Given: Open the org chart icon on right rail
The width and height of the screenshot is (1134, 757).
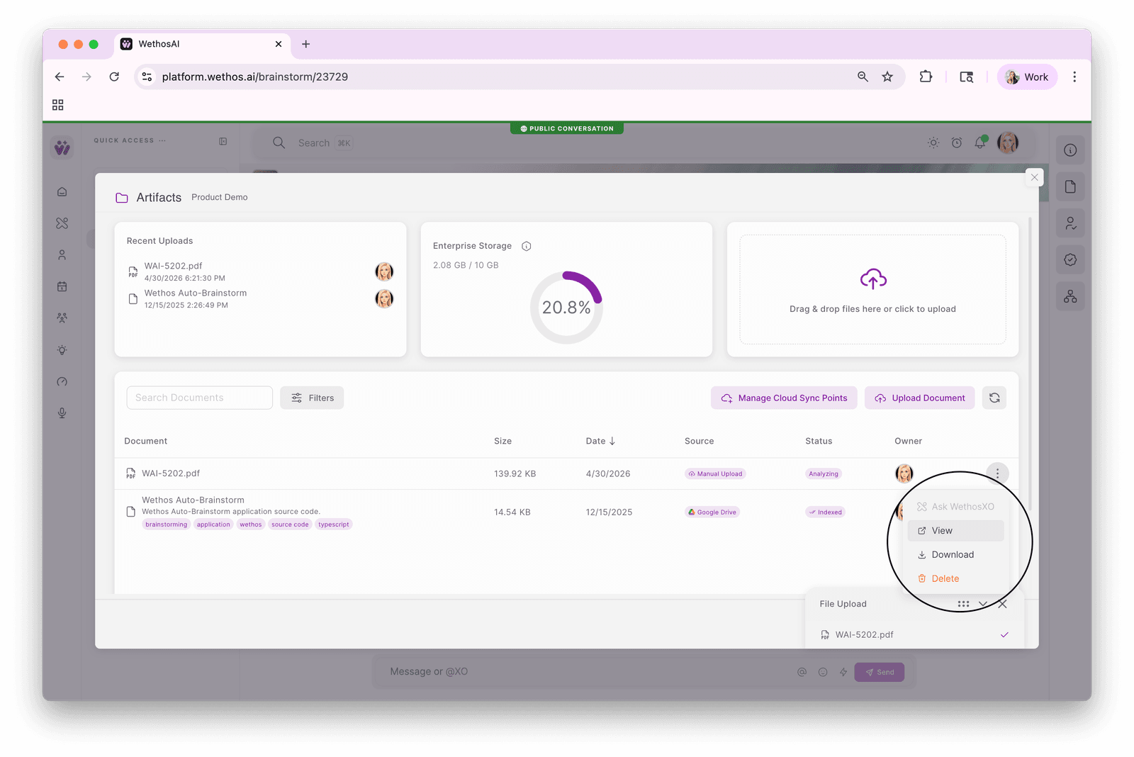Looking at the screenshot, I should coord(1070,296).
